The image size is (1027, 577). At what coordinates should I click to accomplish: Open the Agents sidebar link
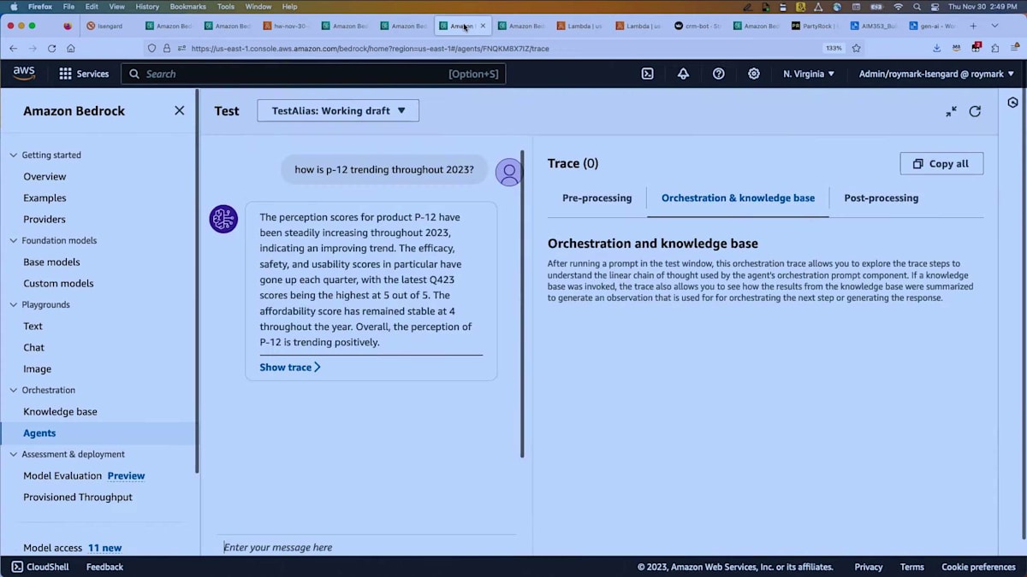39,433
